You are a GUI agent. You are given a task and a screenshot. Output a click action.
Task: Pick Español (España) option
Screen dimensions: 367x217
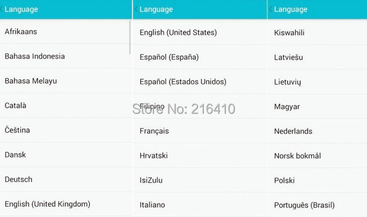[169, 57]
